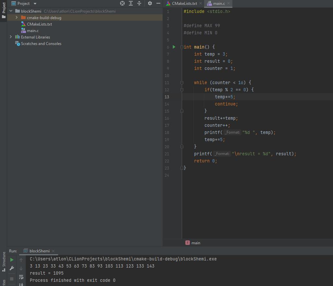
Task: Click the main function breadcrumb
Action: [195, 243]
